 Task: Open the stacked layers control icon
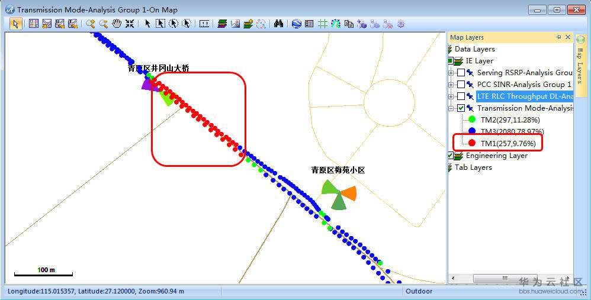[223, 24]
